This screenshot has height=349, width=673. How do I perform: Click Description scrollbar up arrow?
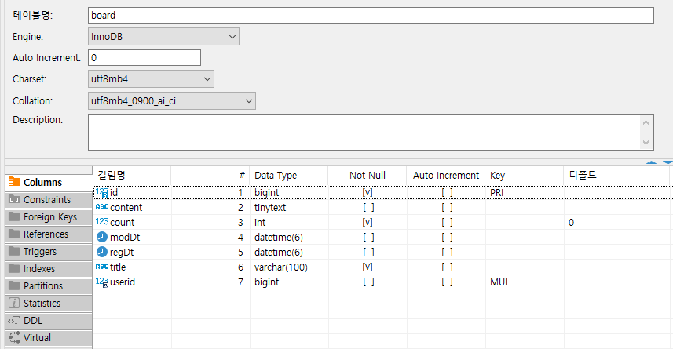coord(646,122)
